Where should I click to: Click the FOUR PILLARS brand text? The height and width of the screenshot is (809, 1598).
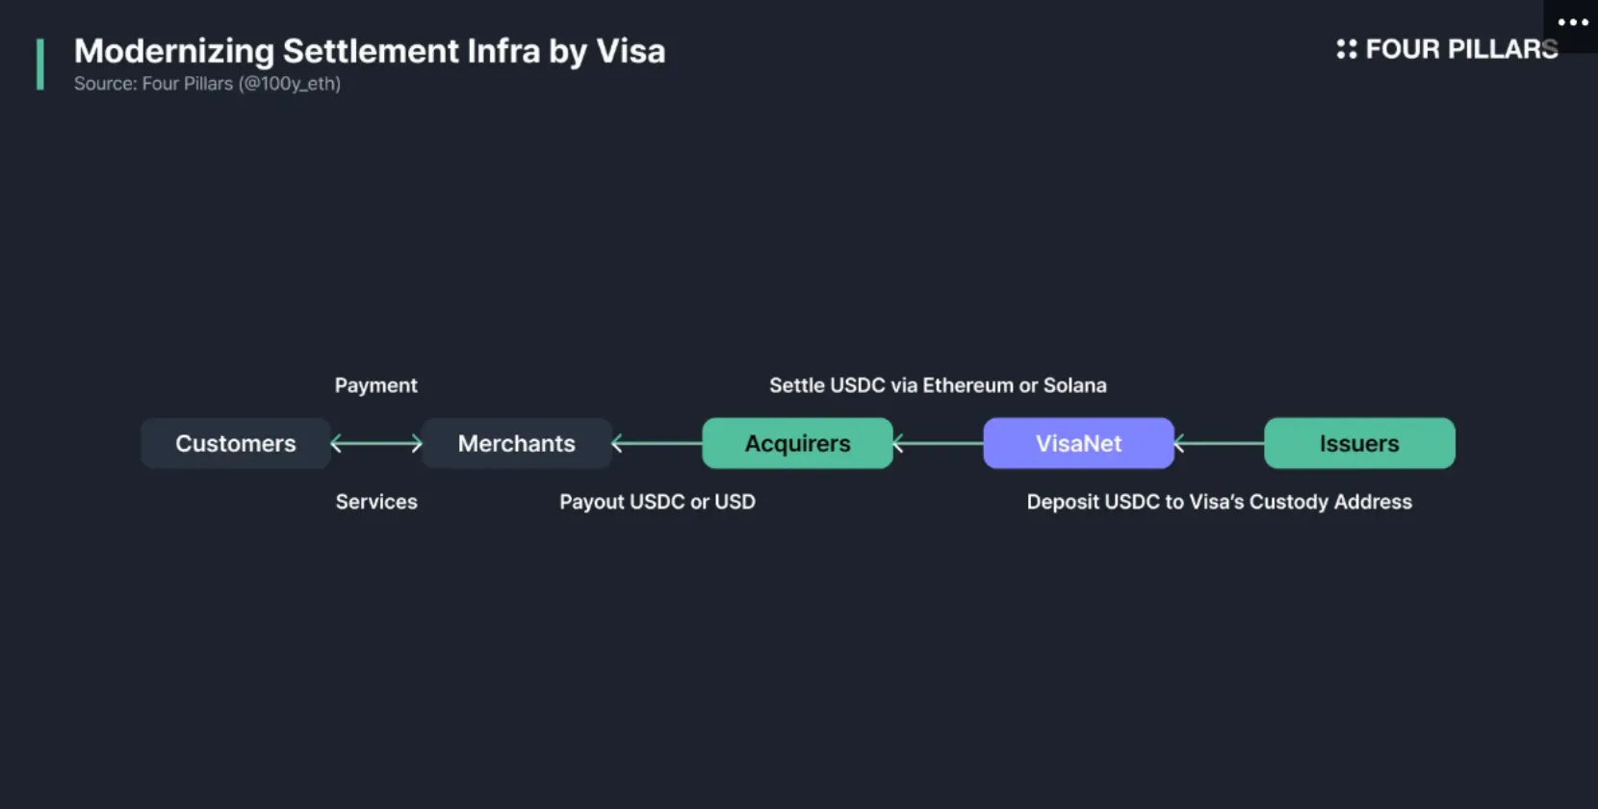pos(1461,49)
